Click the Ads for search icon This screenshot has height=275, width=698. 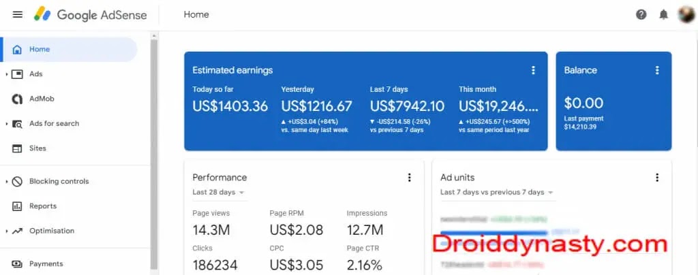pyautogui.click(x=17, y=124)
